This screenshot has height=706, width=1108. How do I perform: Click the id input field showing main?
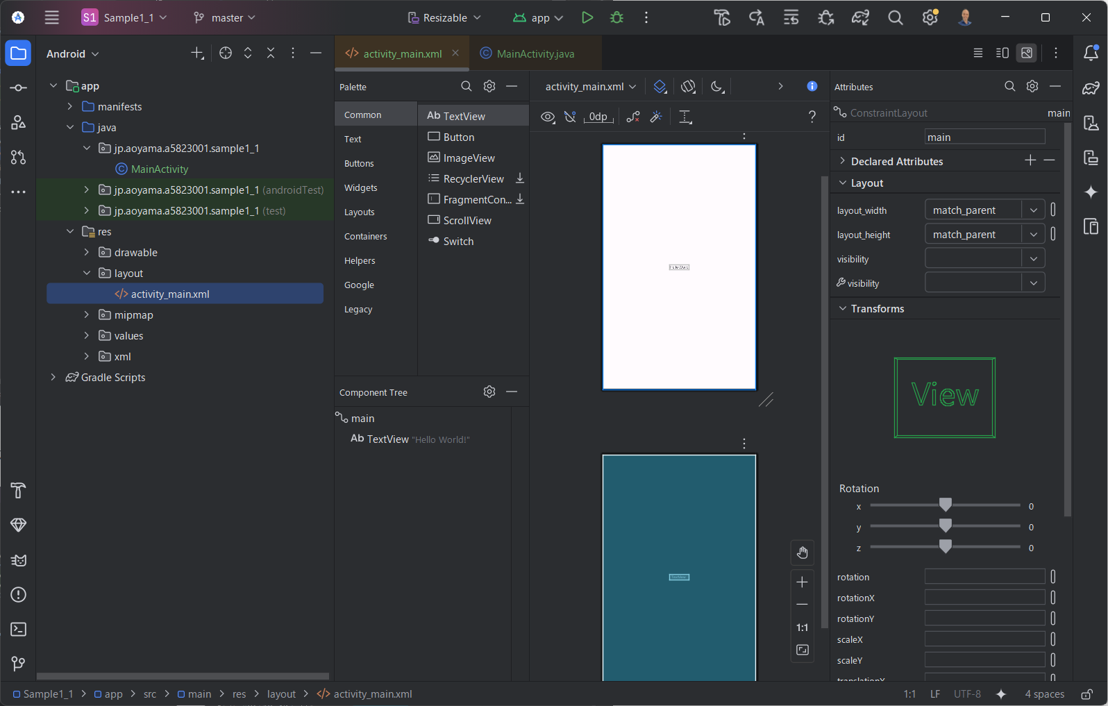pyautogui.click(x=984, y=137)
